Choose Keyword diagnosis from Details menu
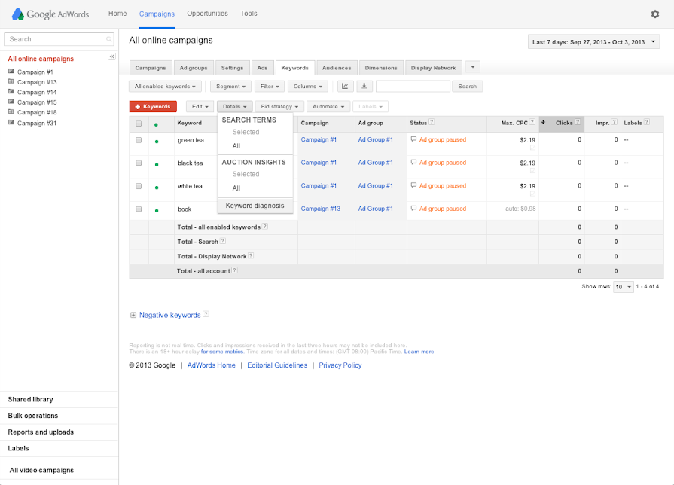Image resolution: width=674 pixels, height=485 pixels. 255,206
